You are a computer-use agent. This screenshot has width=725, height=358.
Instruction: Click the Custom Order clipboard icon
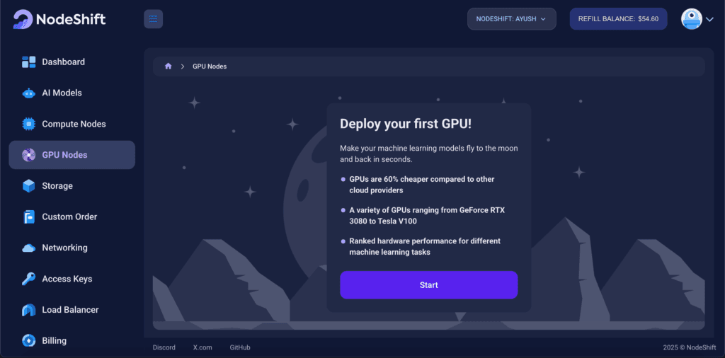tap(28, 216)
